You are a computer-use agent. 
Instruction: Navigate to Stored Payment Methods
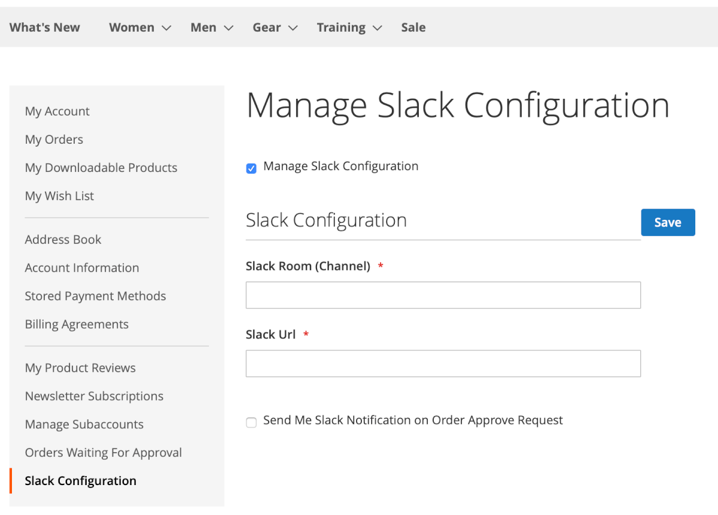[x=95, y=296]
